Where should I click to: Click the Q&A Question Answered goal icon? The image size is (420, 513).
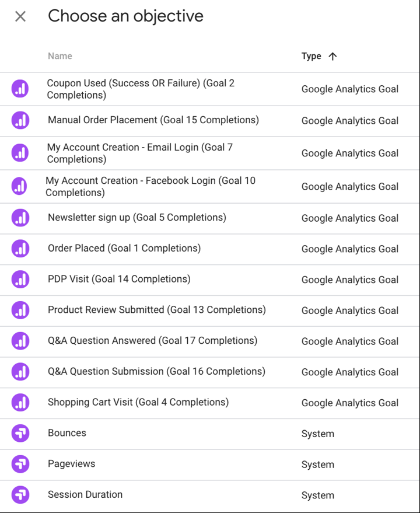20,341
